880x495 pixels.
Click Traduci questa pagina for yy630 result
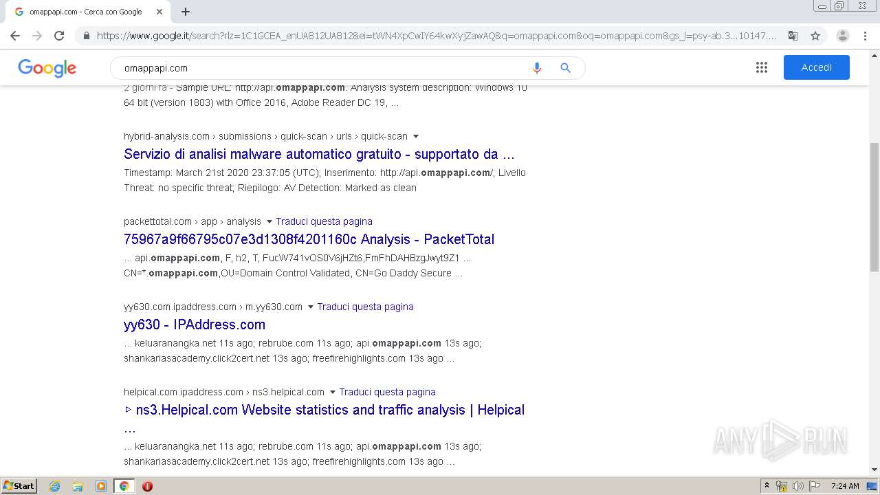pos(365,307)
